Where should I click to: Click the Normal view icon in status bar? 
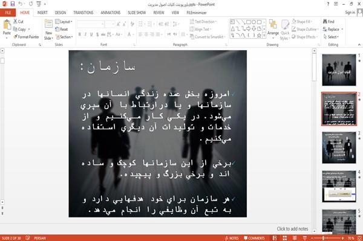[275, 238]
